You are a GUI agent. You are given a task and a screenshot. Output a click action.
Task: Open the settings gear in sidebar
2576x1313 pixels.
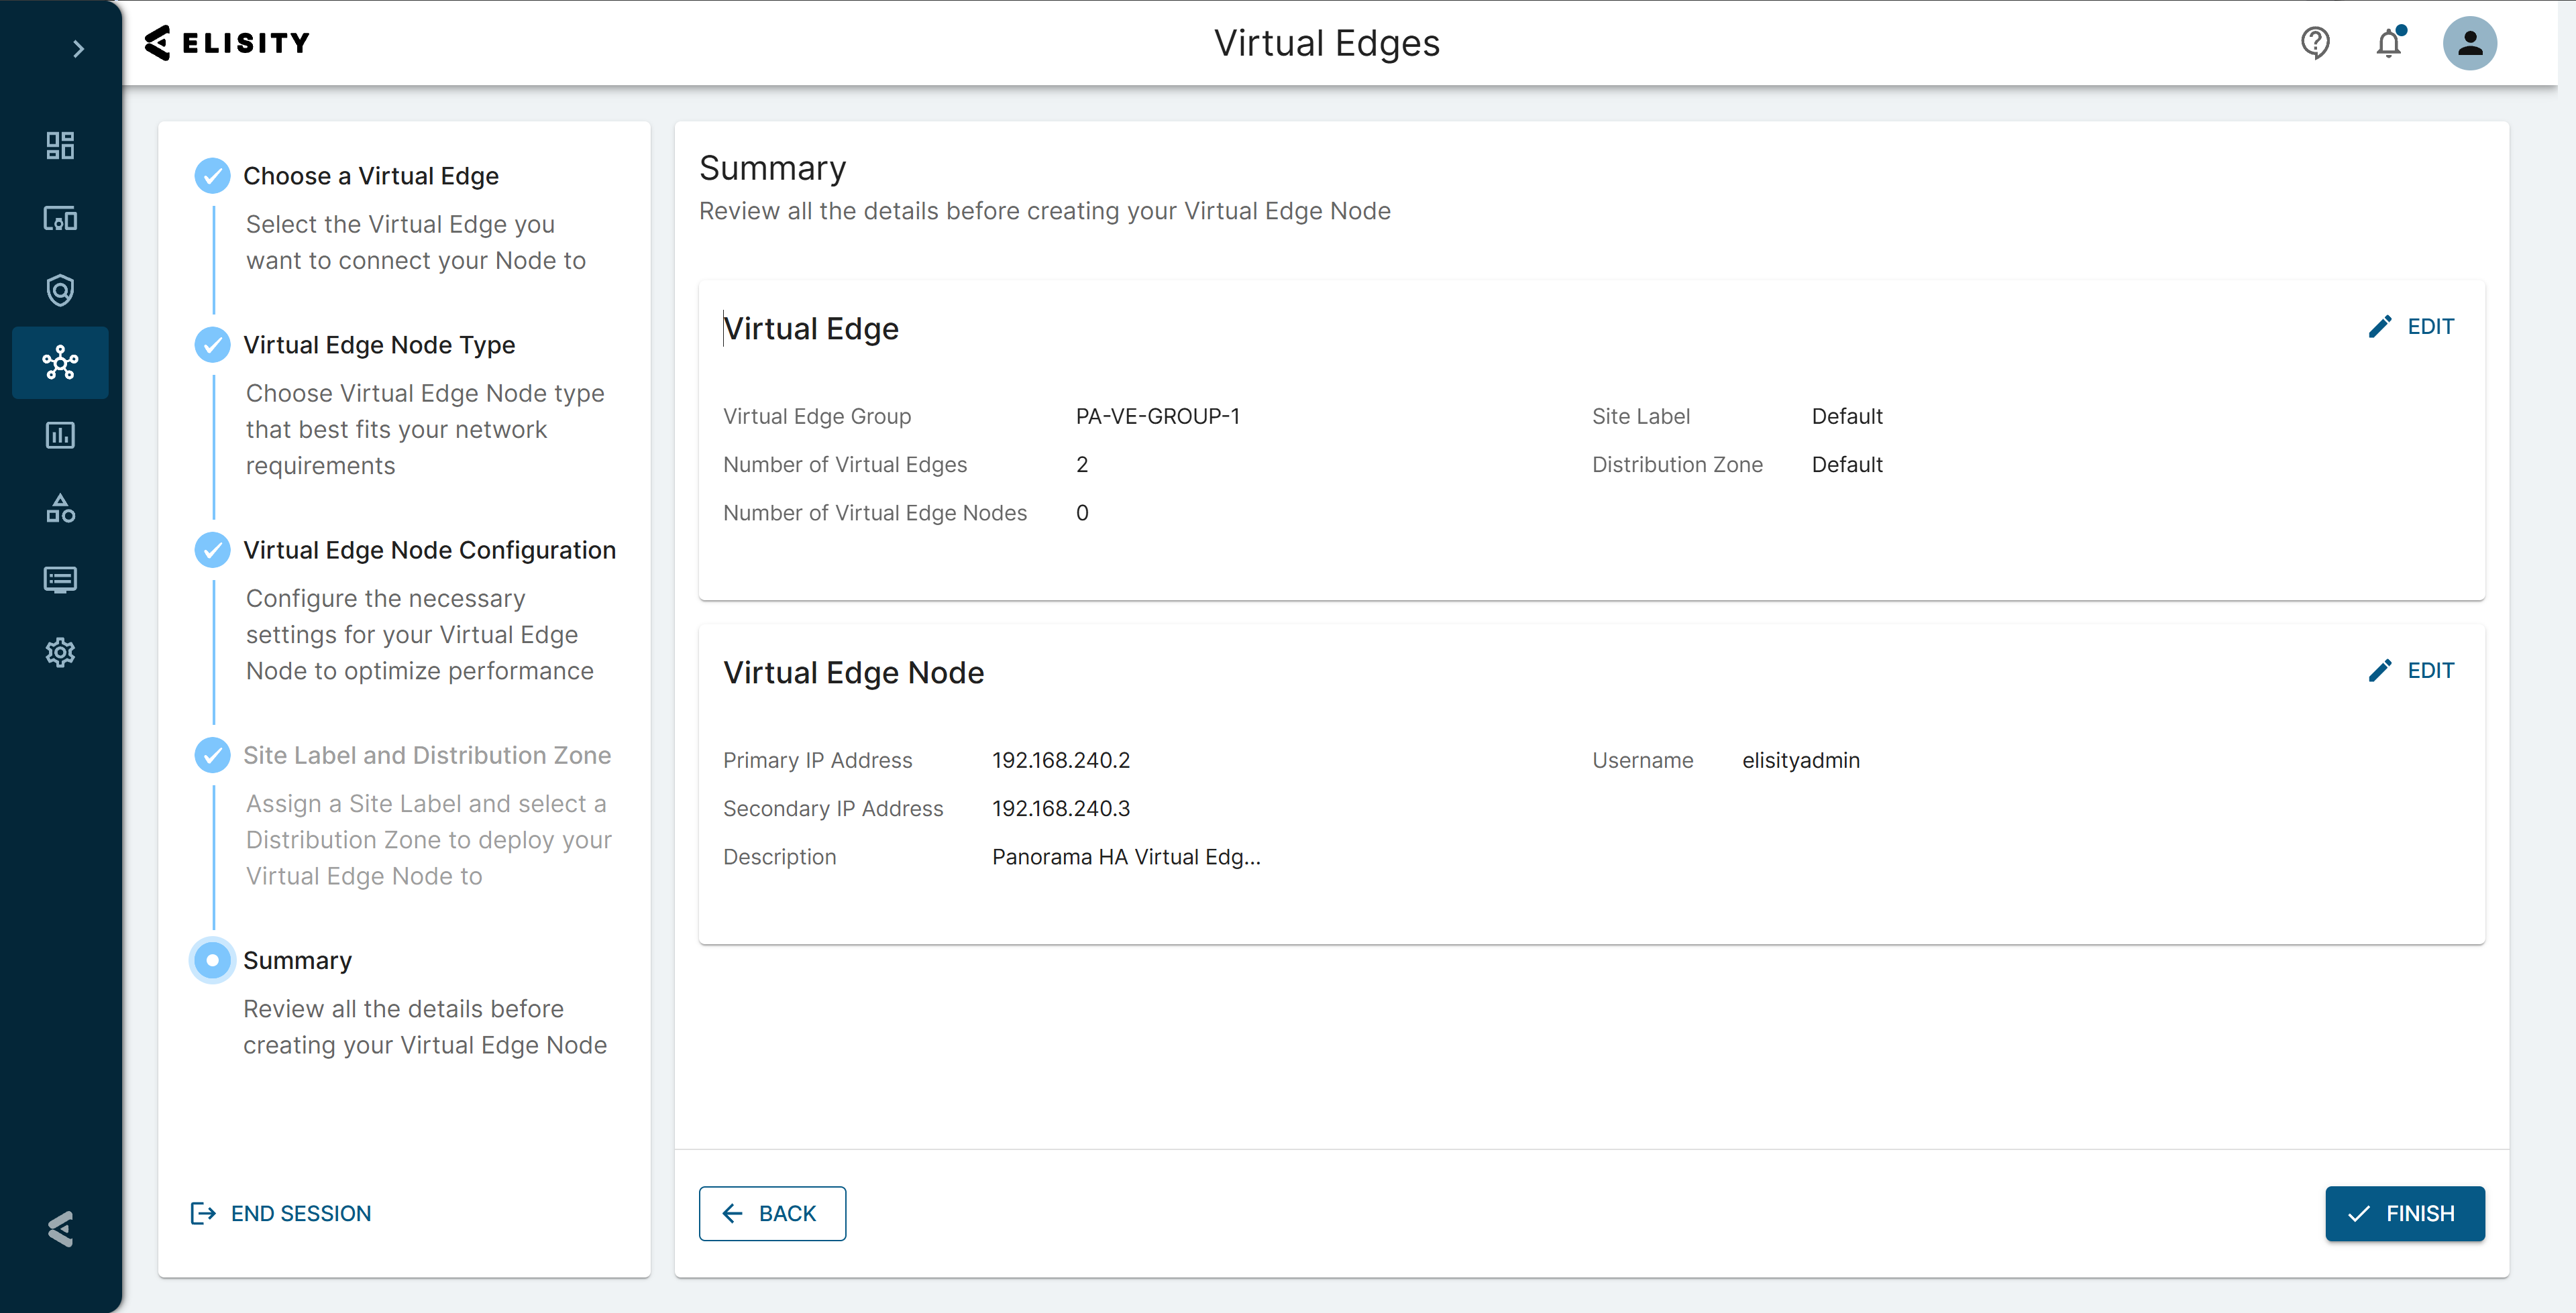tap(60, 652)
